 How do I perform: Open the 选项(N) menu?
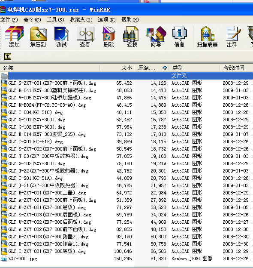click(107, 20)
